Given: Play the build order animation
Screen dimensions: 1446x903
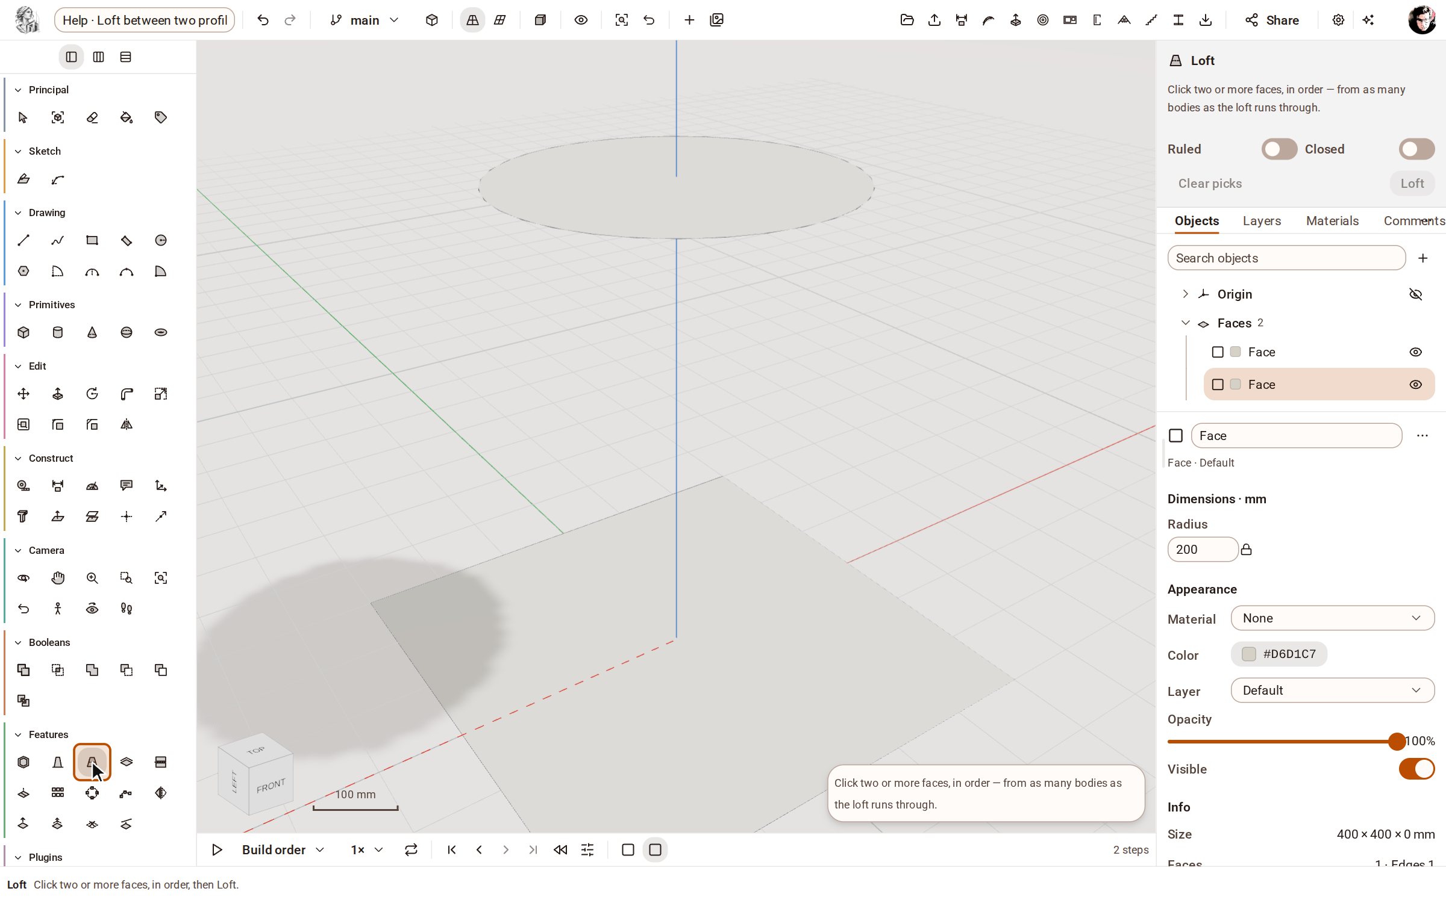Looking at the screenshot, I should 217,849.
